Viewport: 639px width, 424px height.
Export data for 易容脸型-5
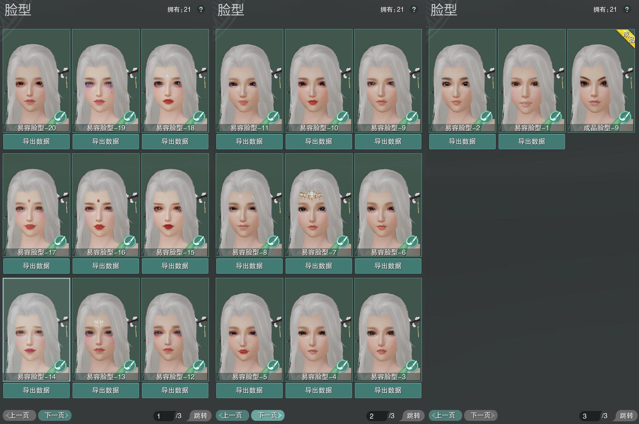tap(249, 391)
